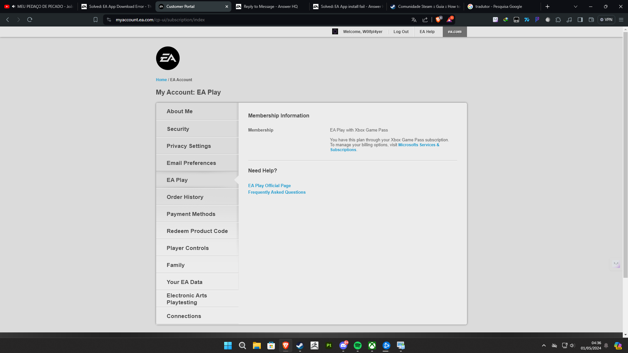
Task: Open File Explorer from taskbar
Action: pyautogui.click(x=257, y=345)
